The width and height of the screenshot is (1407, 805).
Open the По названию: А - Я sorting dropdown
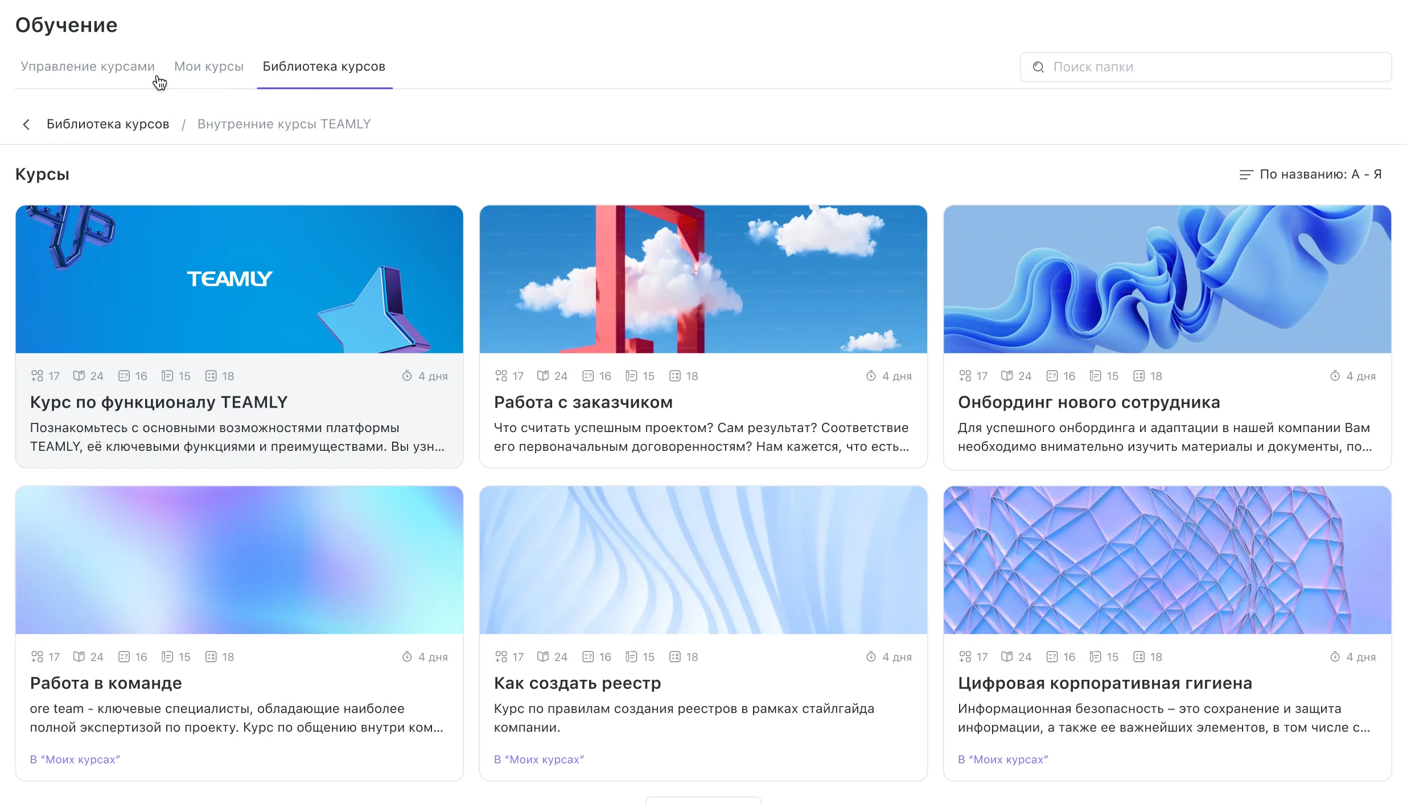[x=1319, y=175]
